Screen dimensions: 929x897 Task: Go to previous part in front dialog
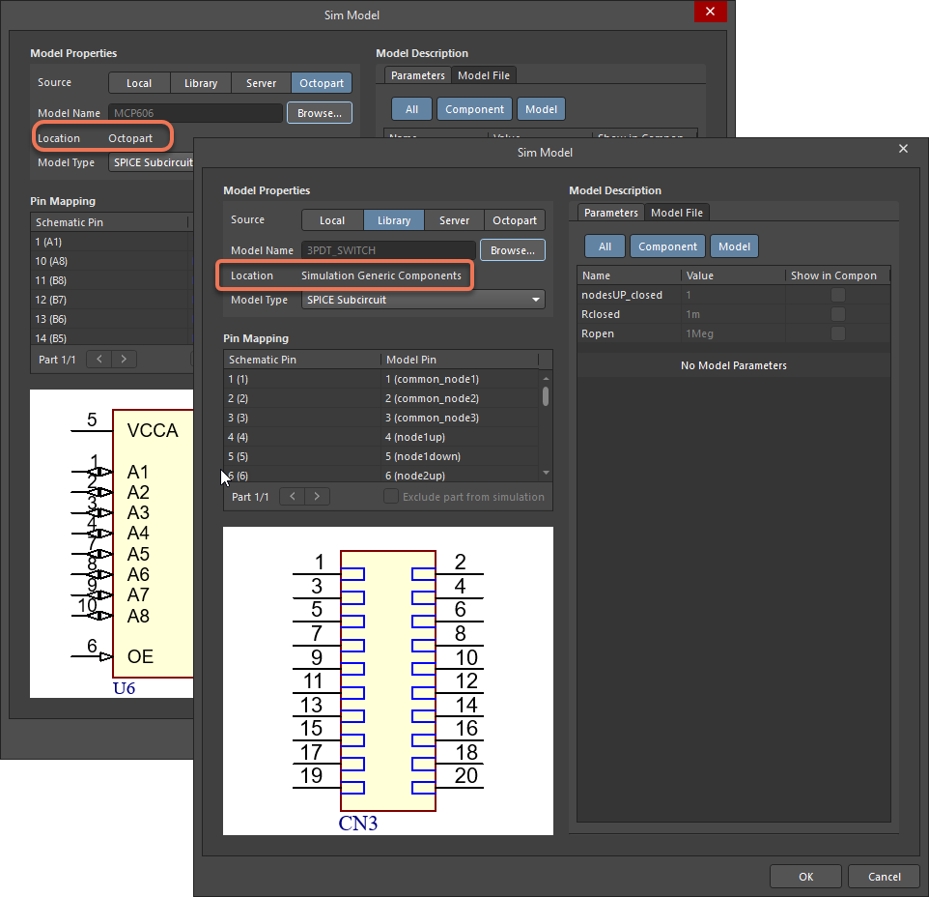pyautogui.click(x=293, y=497)
